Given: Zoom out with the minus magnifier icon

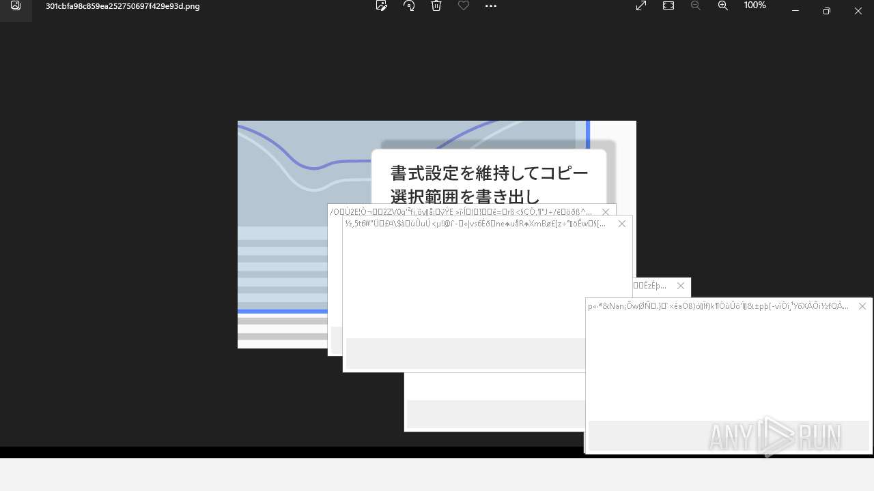Looking at the screenshot, I should pyautogui.click(x=696, y=6).
